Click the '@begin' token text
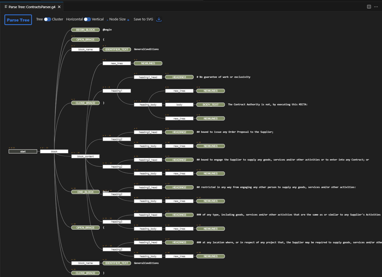Image resolution: width=382 pixels, height=277 pixels. pos(107,30)
